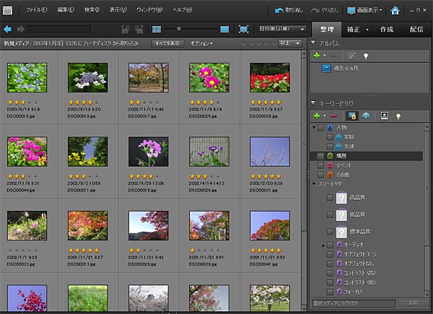The width and height of the screenshot is (433, 314).
Task: Check the フォーカス smart tag checkbox
Action: point(330,292)
